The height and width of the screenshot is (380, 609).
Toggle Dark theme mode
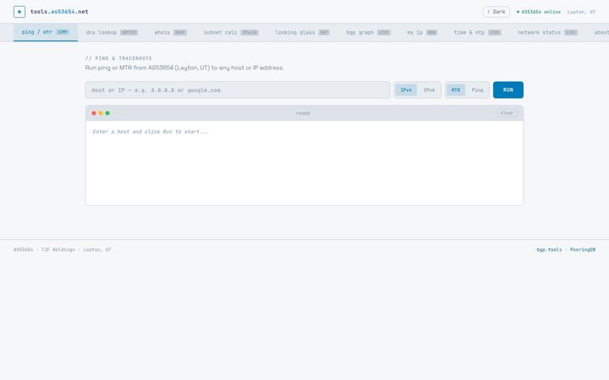496,12
